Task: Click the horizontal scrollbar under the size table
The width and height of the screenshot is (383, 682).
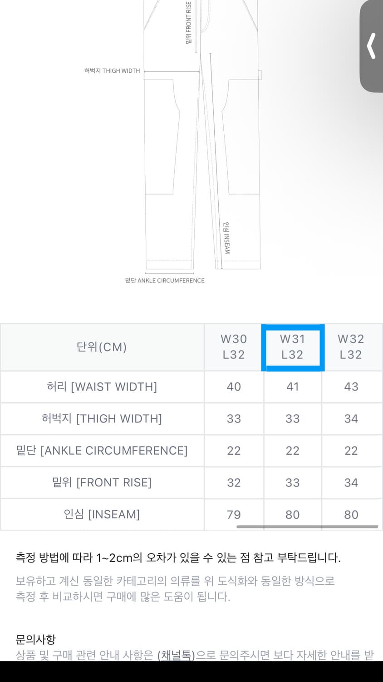Action: [x=307, y=527]
